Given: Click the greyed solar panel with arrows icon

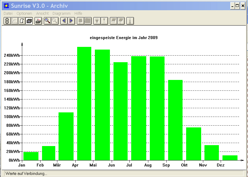Looking at the screenshot, I should pos(121,21).
